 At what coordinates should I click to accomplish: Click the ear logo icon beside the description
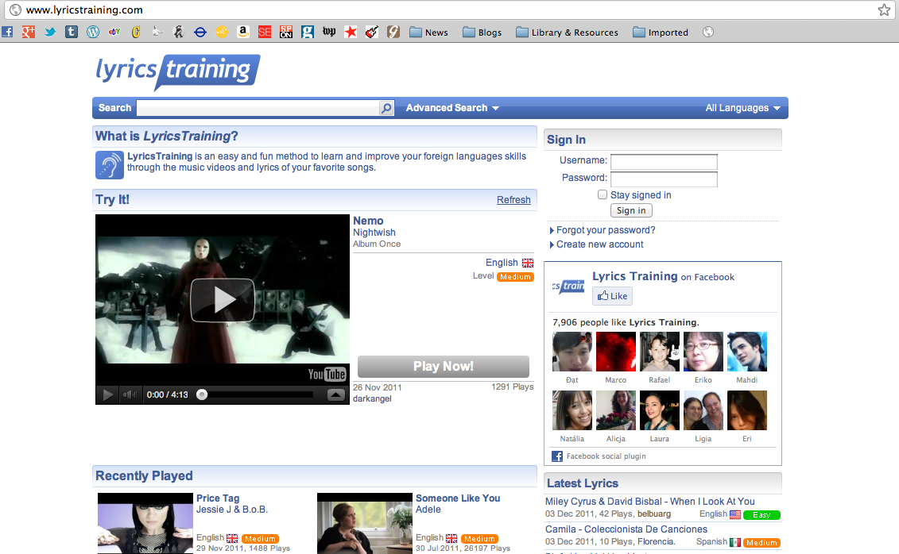[x=110, y=165]
